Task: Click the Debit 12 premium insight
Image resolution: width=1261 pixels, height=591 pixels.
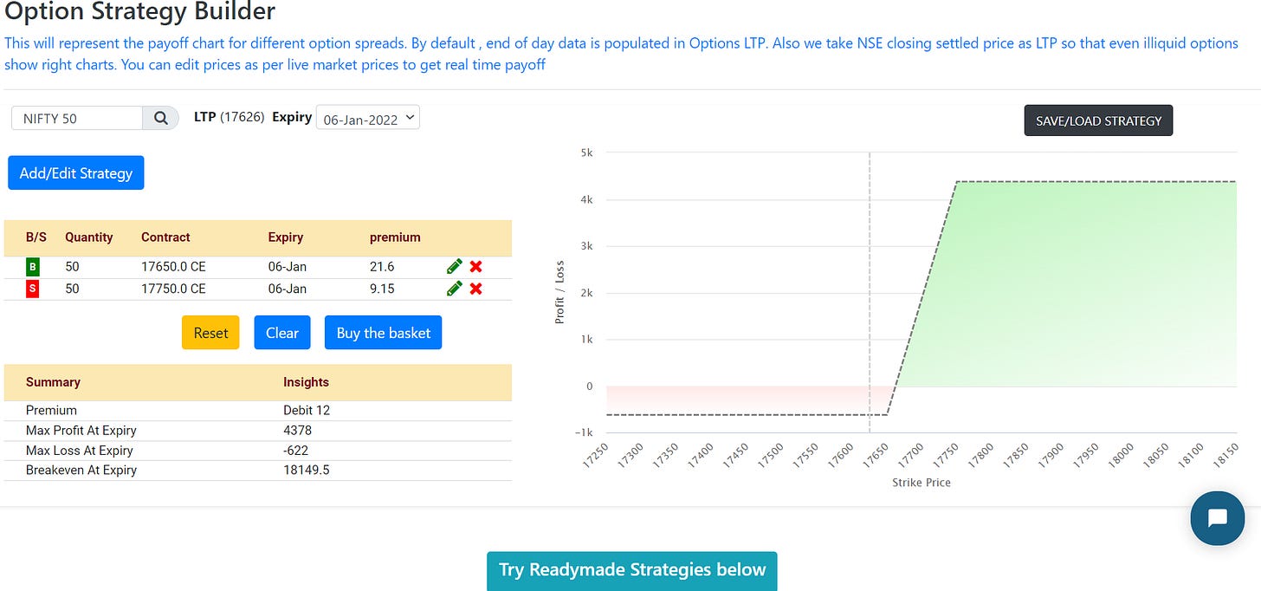Action: (307, 411)
